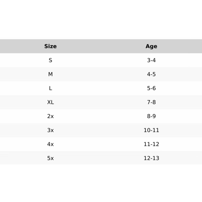
Task: Choose the 7-8 age value
Action: click(151, 102)
